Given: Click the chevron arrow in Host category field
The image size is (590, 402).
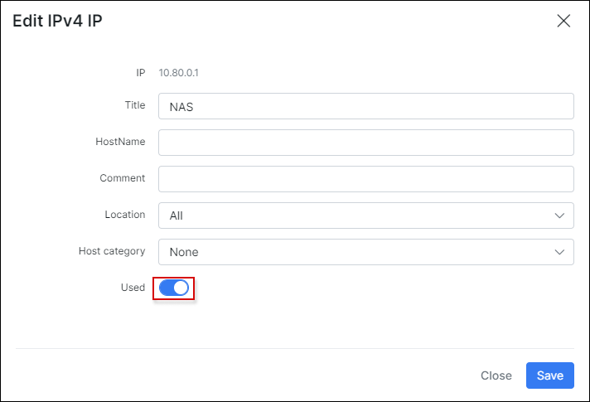Looking at the screenshot, I should (x=559, y=252).
